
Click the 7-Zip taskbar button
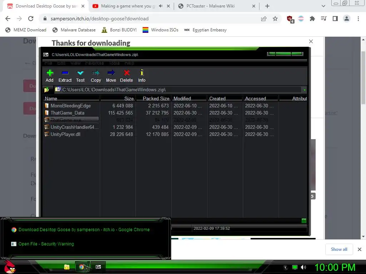coord(98,267)
